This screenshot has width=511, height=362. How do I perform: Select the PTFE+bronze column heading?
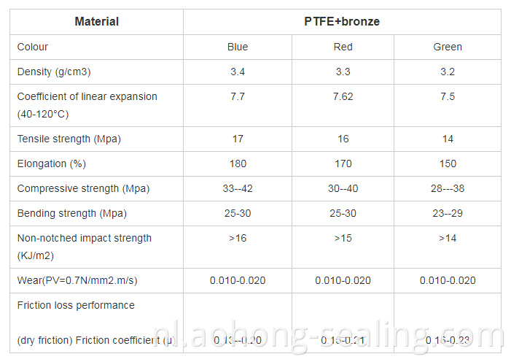coord(342,22)
